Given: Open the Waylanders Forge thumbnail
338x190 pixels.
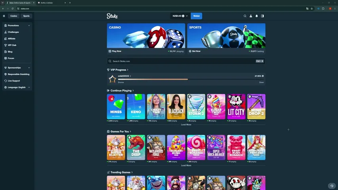Looking at the screenshot, I should [156, 148].
